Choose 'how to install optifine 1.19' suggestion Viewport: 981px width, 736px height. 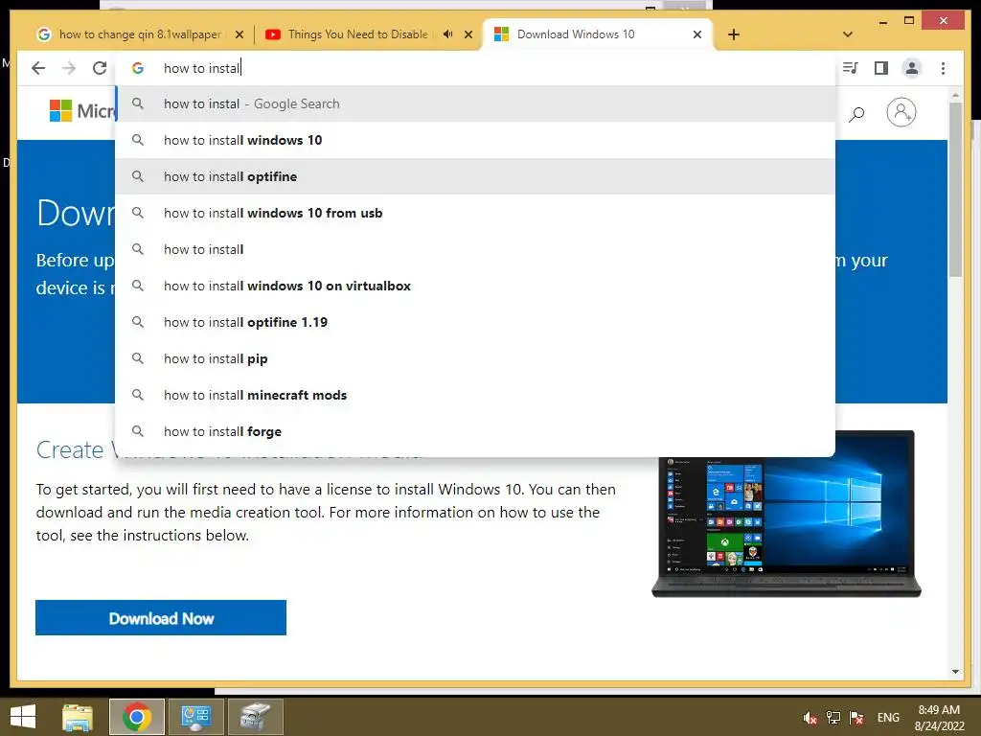475,322
